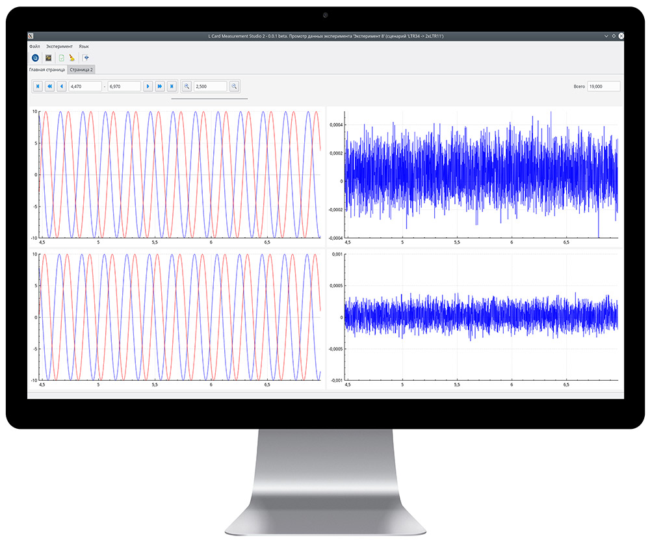Click the blue circular icon in toolbar
650x540 pixels.
pos(36,58)
